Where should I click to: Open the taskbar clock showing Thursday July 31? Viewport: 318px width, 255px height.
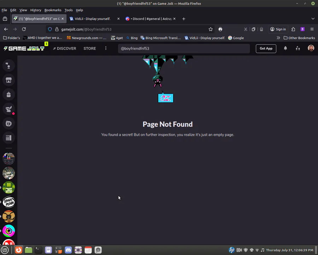(289, 250)
